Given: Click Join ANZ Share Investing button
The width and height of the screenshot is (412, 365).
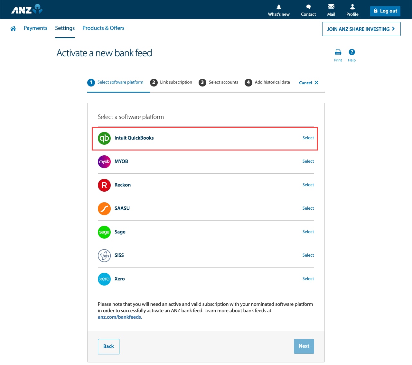Looking at the screenshot, I should tap(361, 29).
